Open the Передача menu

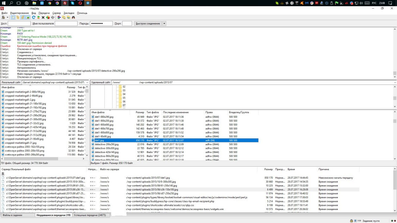click(x=44, y=13)
